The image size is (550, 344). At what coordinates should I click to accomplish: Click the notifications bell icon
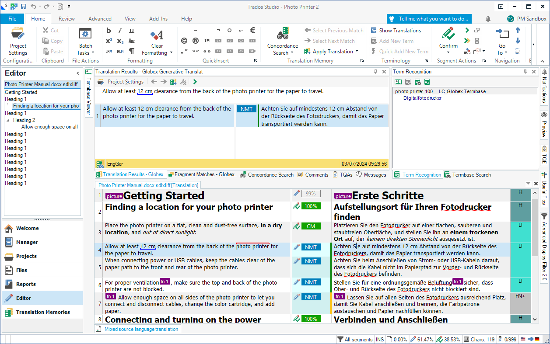(x=488, y=19)
